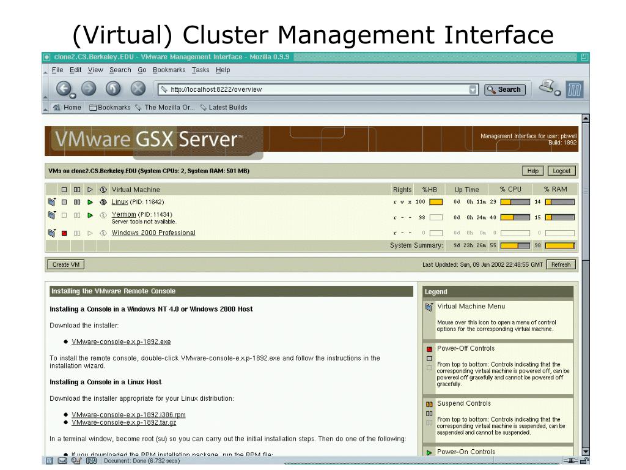Click the Print icon in the toolbar

(x=547, y=86)
